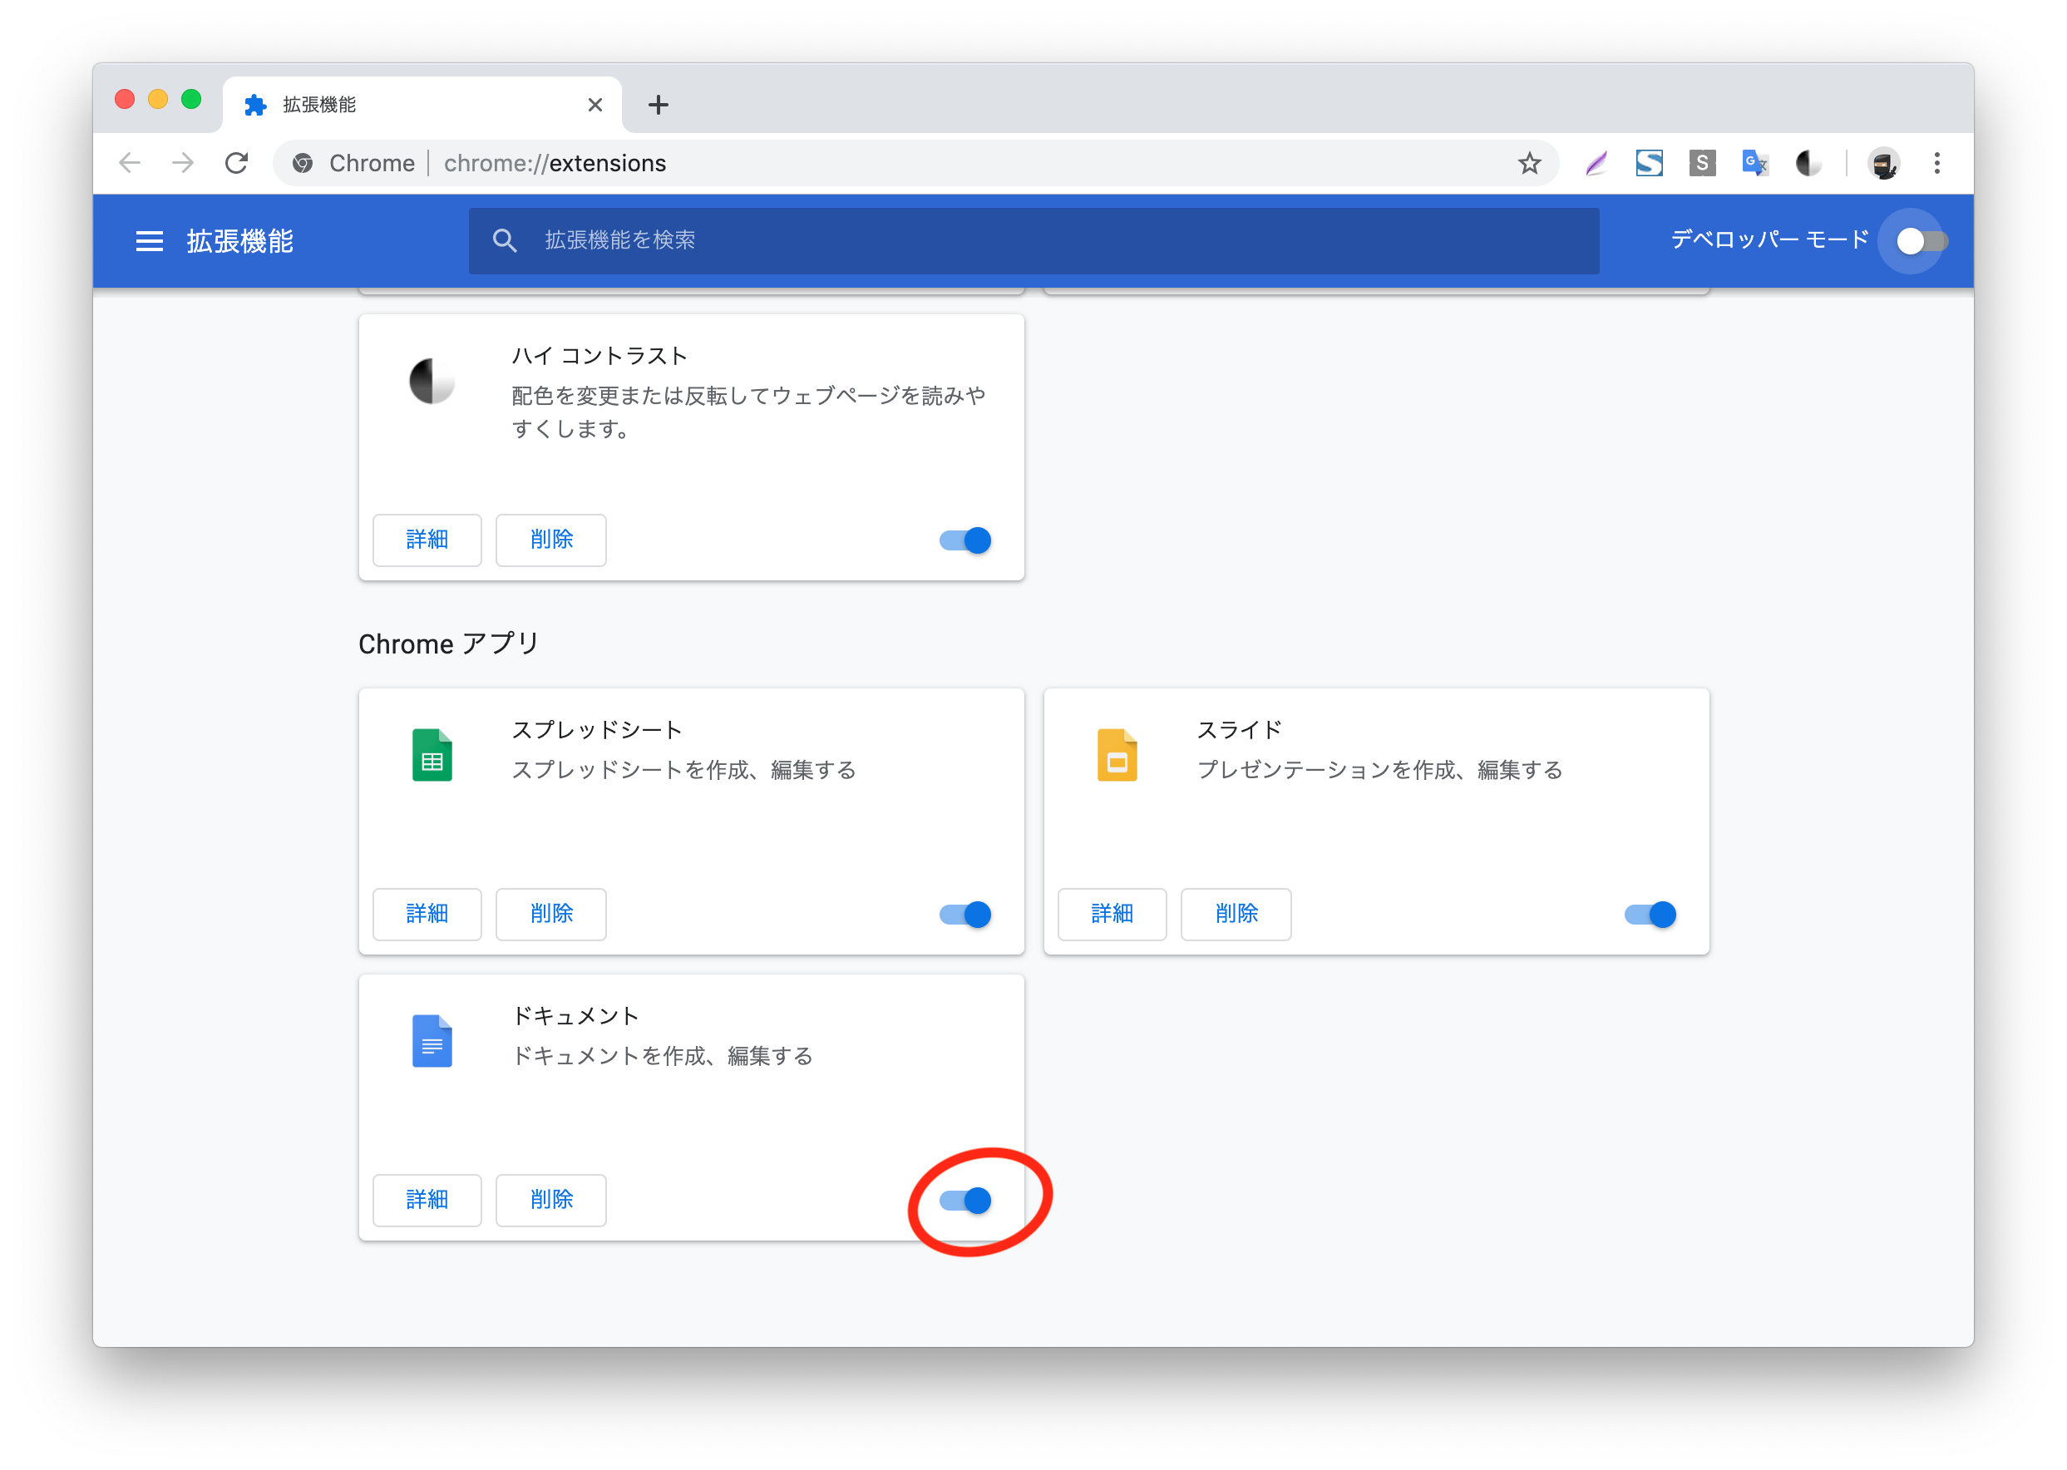
Task: Click the search magnifier icon
Action: [504, 241]
